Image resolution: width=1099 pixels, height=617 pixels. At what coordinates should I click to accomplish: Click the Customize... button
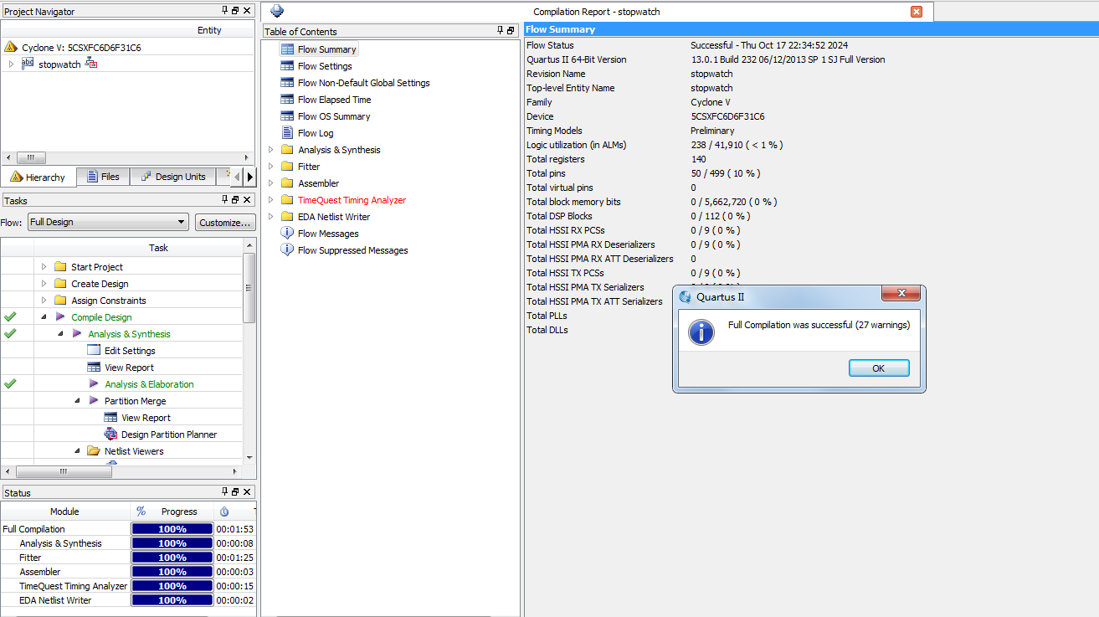225,222
